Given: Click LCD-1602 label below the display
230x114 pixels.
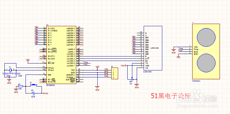Looking at the screenshot, I should [x=147, y=72].
